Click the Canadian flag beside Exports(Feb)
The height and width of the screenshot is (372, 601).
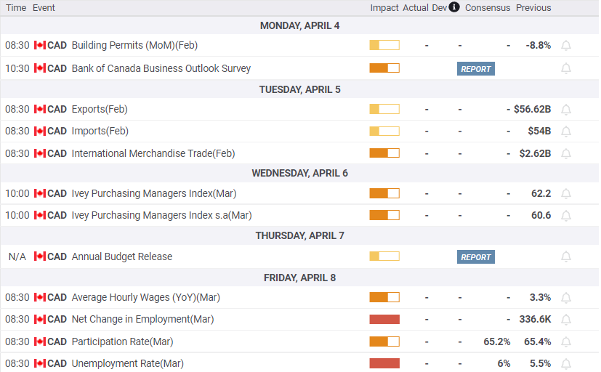click(x=40, y=109)
